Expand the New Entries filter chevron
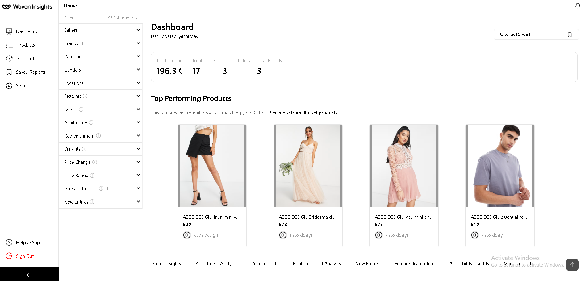Viewport: 585px width, 281px height. [138, 202]
